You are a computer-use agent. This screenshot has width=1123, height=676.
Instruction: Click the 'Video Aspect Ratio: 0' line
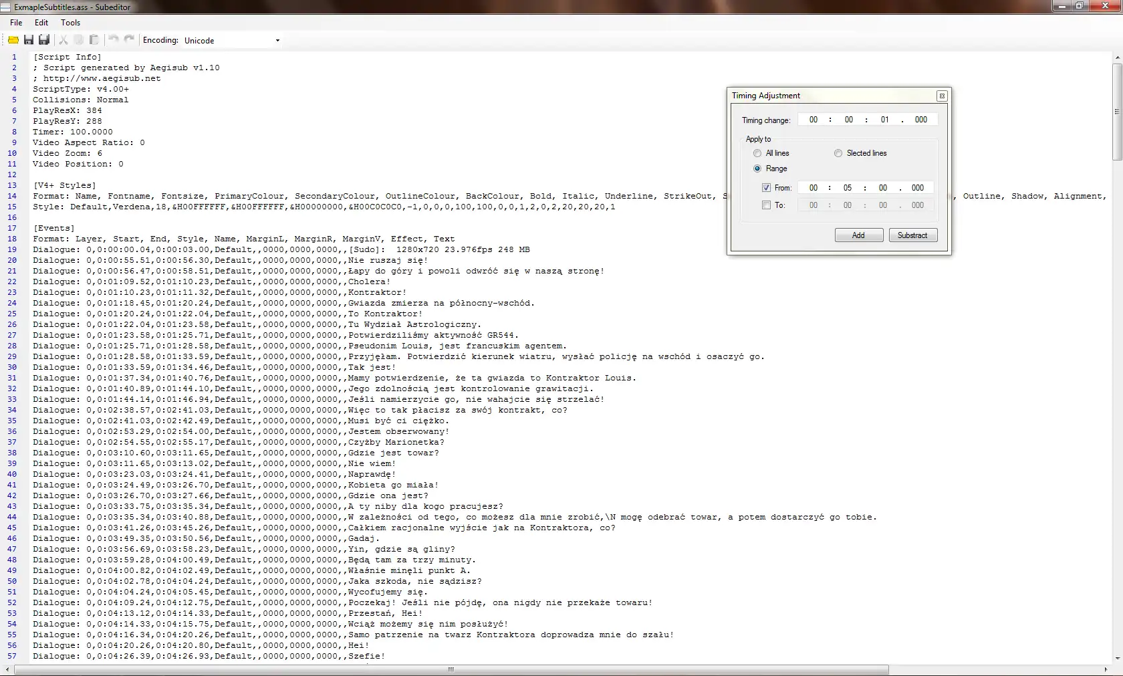click(x=89, y=143)
